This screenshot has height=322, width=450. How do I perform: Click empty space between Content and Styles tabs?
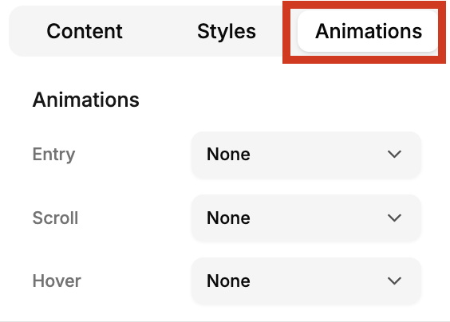(x=160, y=31)
